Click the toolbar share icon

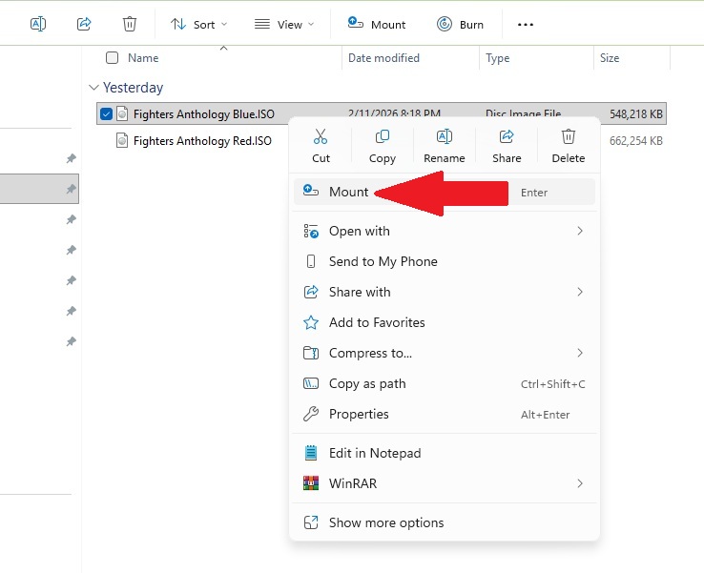(84, 24)
